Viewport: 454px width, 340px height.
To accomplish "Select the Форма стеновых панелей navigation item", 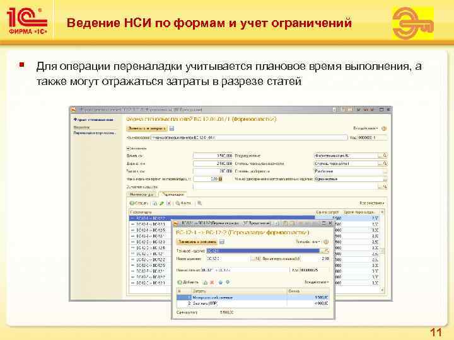I will tap(93, 120).
